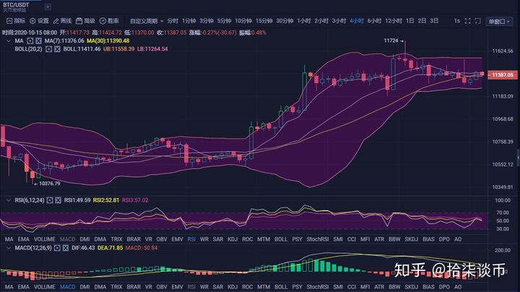Remove the MA indicator with its X
The width and height of the screenshot is (520, 292).
(38, 40)
